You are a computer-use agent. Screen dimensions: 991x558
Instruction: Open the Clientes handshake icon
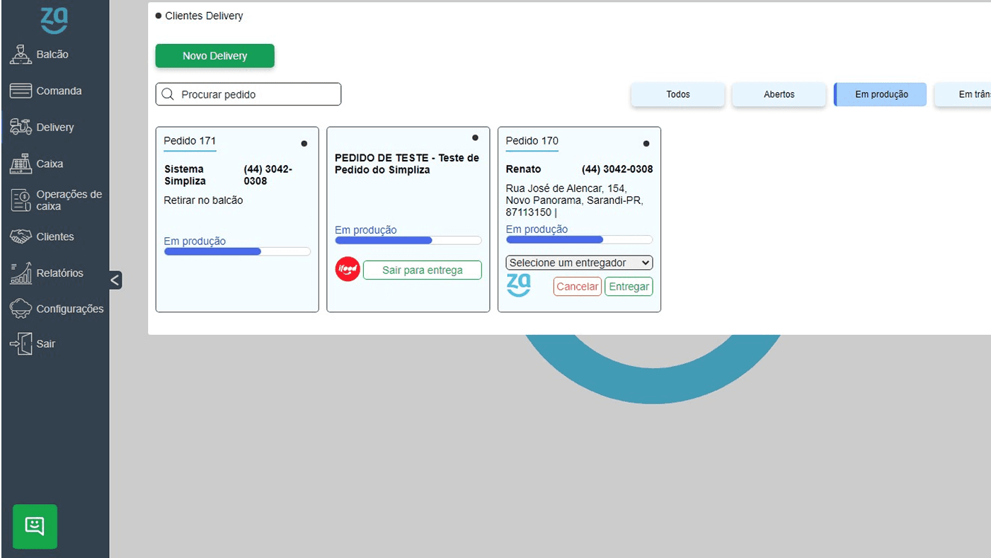21,237
